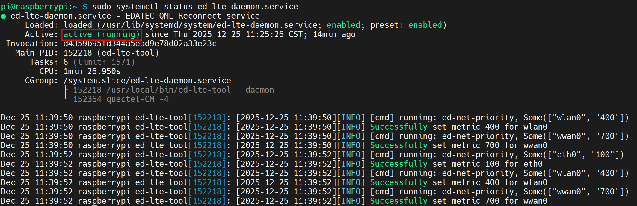Click the CPU time 1min 26.950s
The image size is (637, 206).
tap(92, 71)
